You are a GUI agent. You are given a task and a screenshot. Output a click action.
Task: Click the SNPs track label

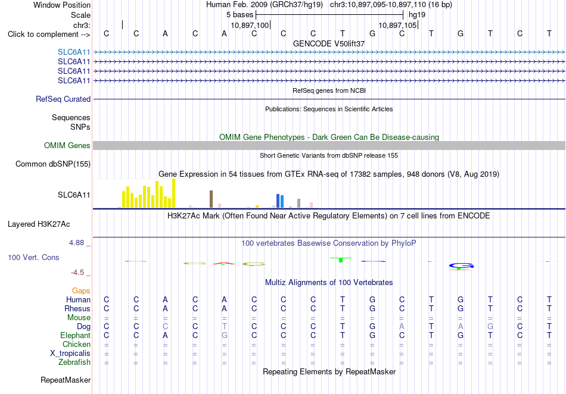point(80,127)
